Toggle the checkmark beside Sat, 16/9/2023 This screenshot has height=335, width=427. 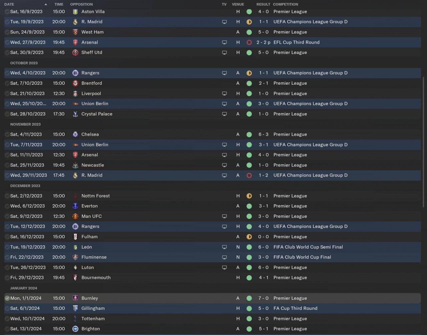point(7,12)
